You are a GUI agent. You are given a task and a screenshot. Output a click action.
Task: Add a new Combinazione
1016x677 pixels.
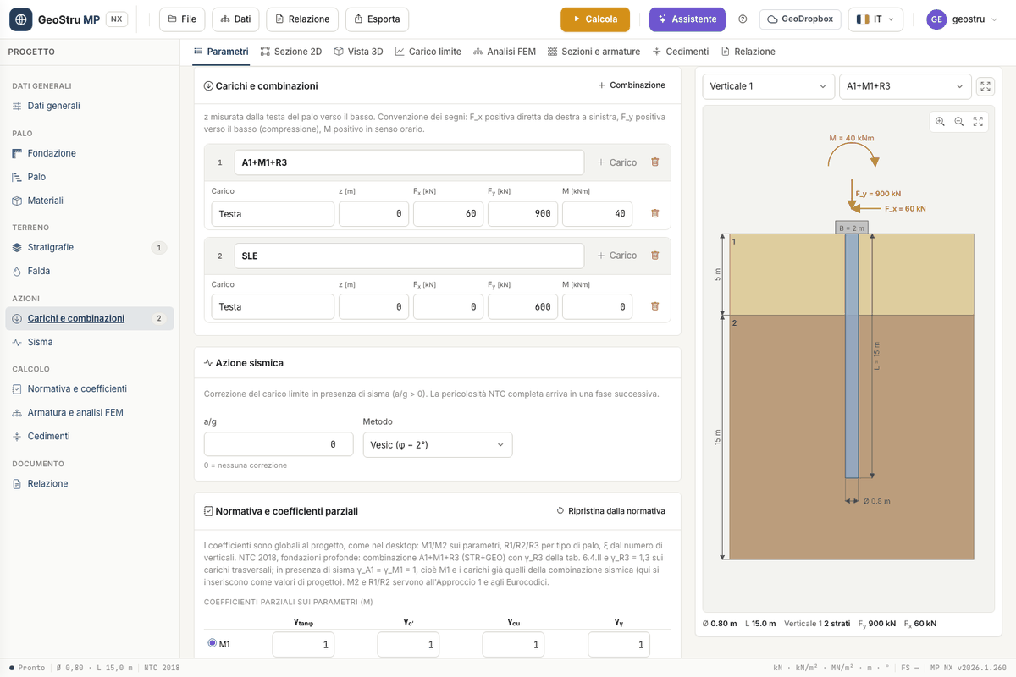pyautogui.click(x=632, y=85)
